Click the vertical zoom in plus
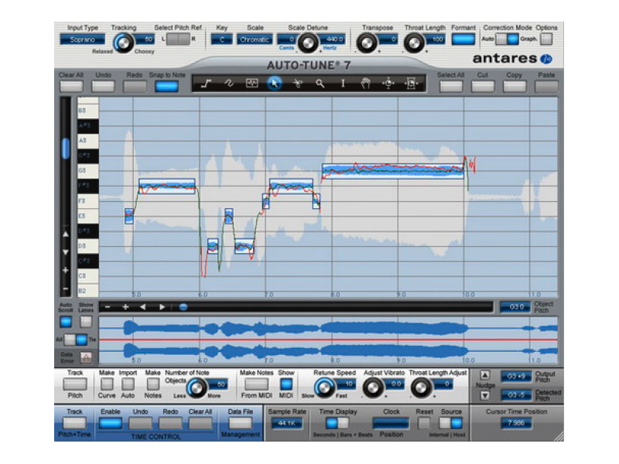This screenshot has height=464, width=619. pos(66,270)
